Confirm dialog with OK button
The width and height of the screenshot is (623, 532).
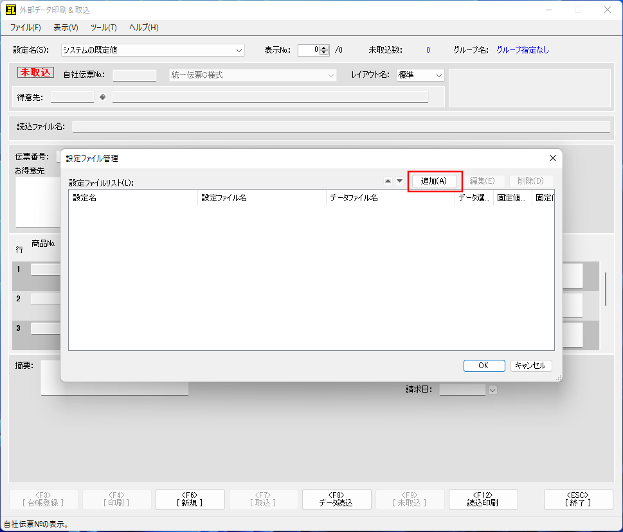(484, 366)
